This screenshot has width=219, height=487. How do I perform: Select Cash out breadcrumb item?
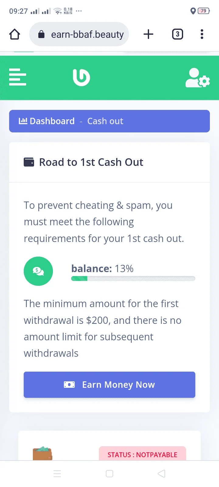click(x=105, y=121)
